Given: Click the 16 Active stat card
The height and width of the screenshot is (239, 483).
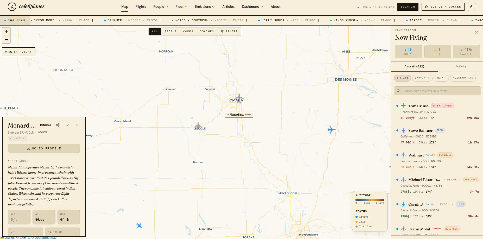Looking at the screenshot, I should click(409, 51).
